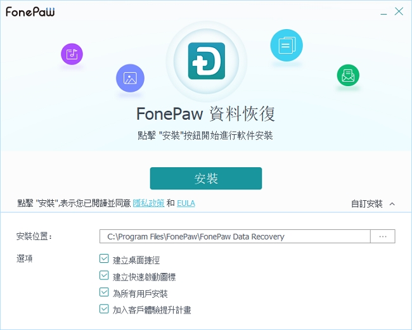The width and height of the screenshot is (412, 330).
Task: Open the EULA link
Action: (x=186, y=203)
